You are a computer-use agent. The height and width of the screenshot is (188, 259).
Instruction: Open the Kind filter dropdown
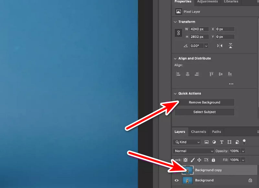coord(187,142)
